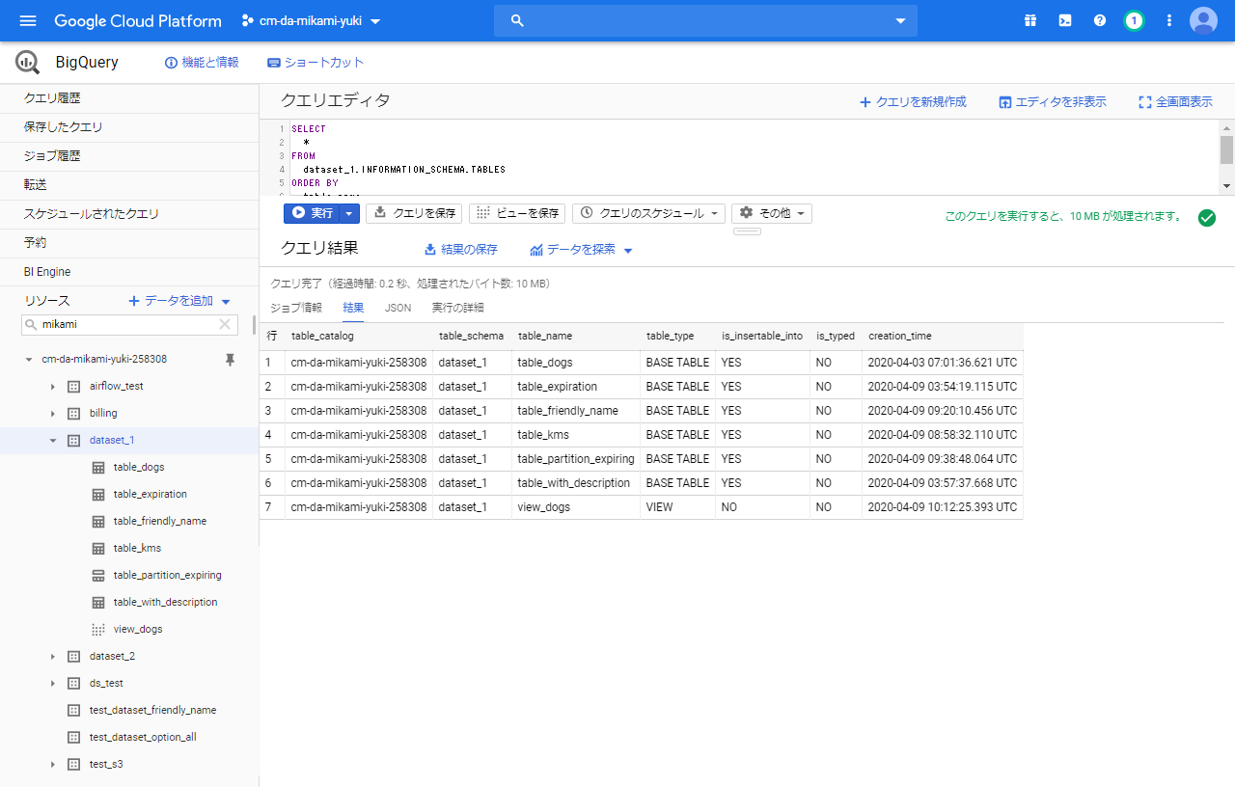Switch to the JSON results tab
Screen dimensions: 1235x787
[398, 307]
